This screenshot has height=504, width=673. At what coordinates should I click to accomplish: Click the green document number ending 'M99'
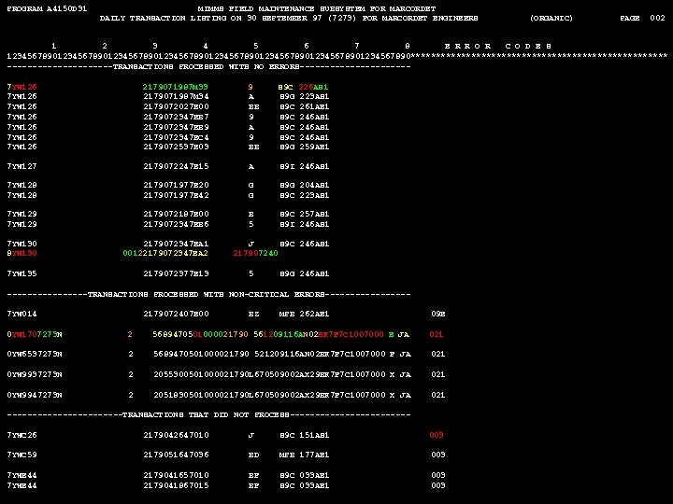[176, 87]
